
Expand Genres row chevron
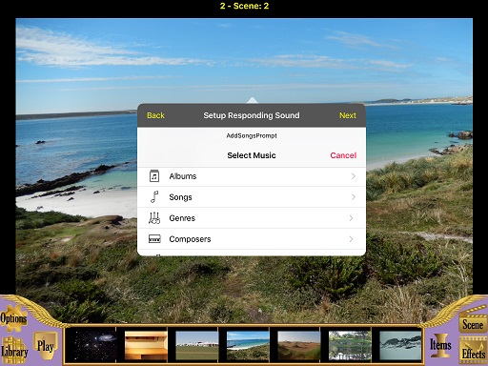click(351, 218)
